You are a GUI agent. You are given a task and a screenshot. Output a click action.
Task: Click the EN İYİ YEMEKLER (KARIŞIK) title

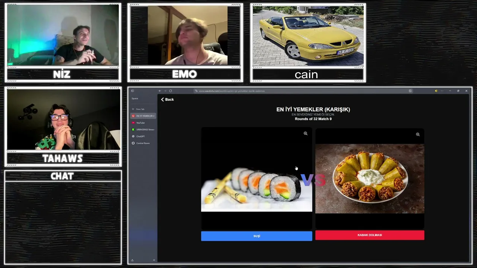[313, 109]
